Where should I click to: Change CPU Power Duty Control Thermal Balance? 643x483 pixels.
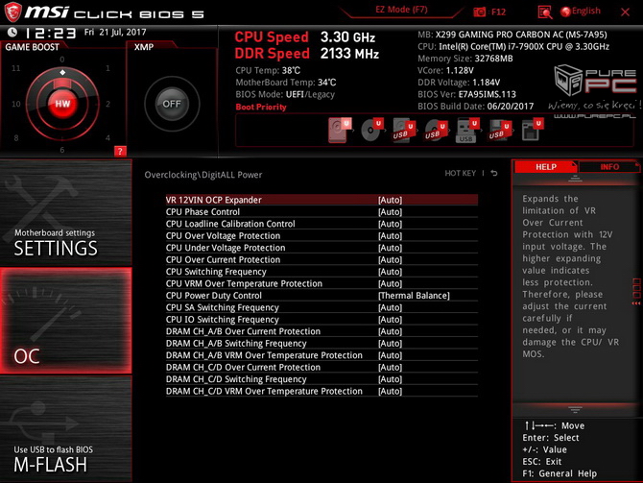[x=414, y=296]
